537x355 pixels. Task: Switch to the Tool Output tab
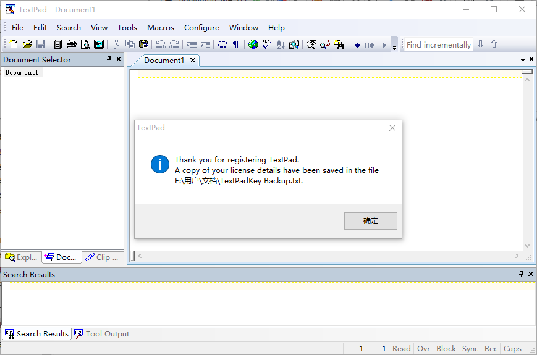[x=102, y=334]
